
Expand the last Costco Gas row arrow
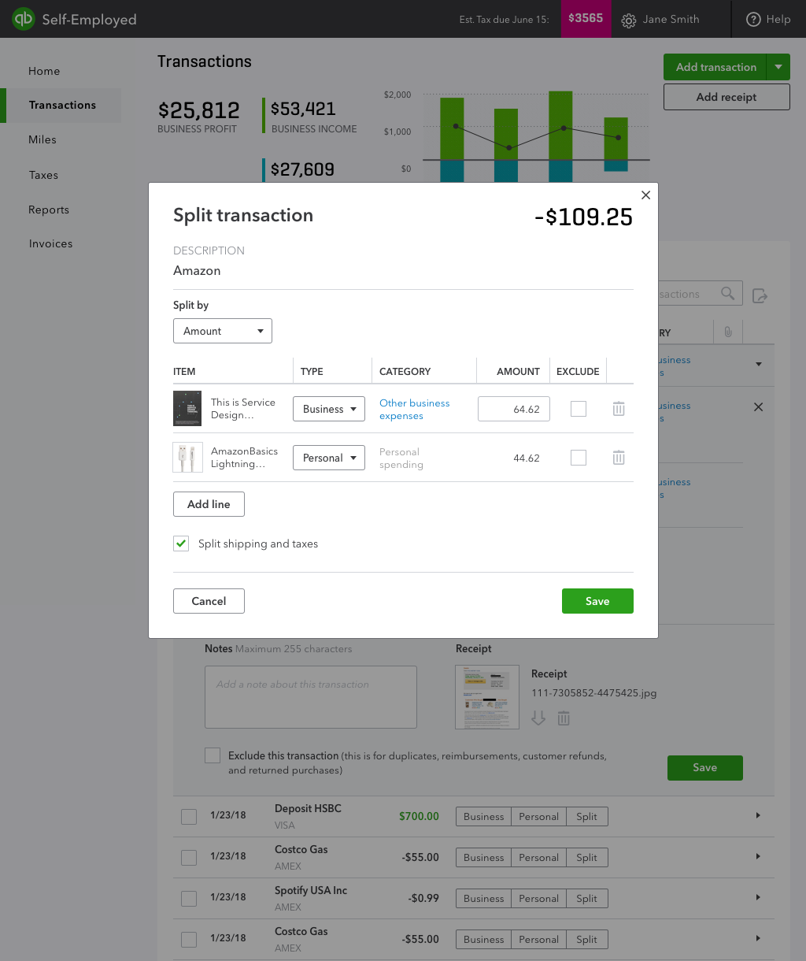[x=758, y=938]
